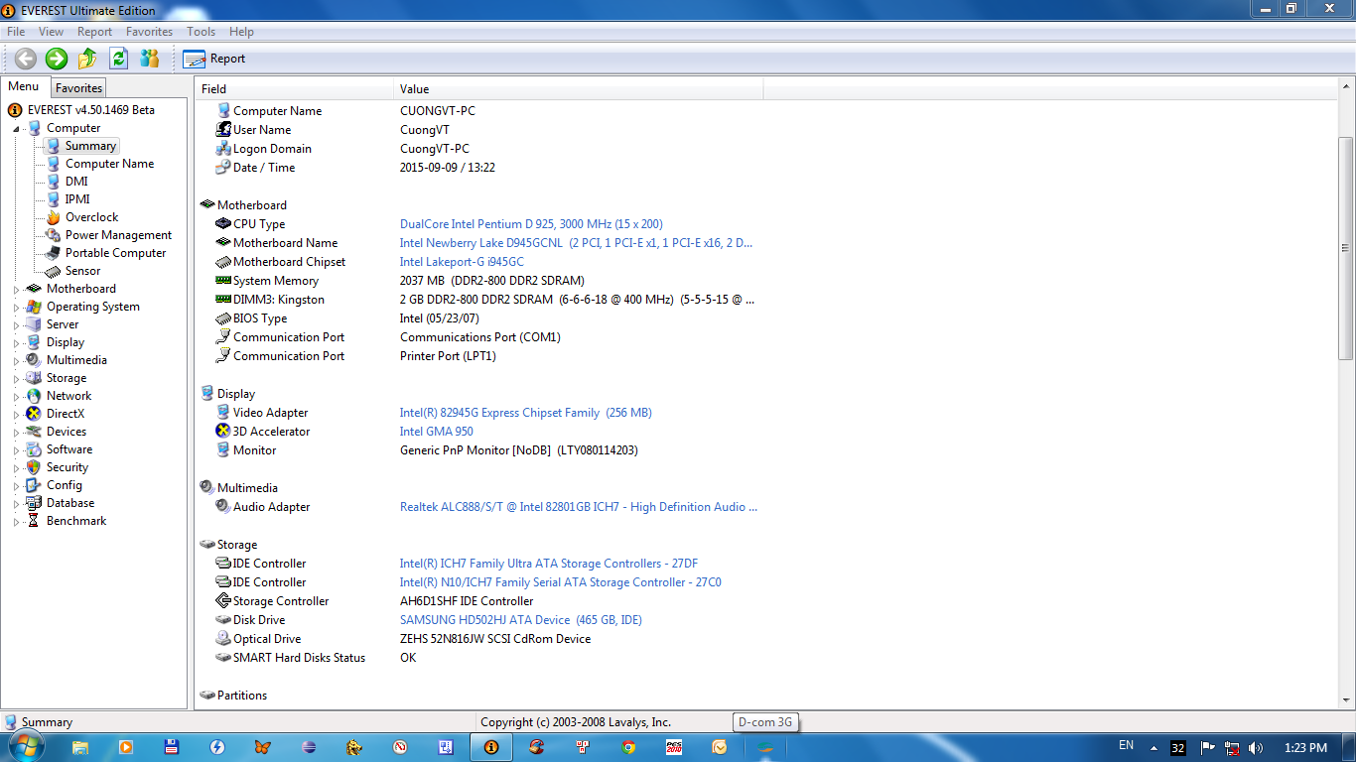
Task: Open the Intel GMA 950 link
Action: point(436,432)
